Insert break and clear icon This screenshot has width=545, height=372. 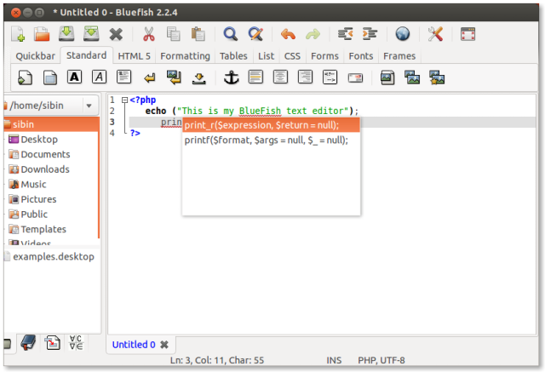click(174, 77)
